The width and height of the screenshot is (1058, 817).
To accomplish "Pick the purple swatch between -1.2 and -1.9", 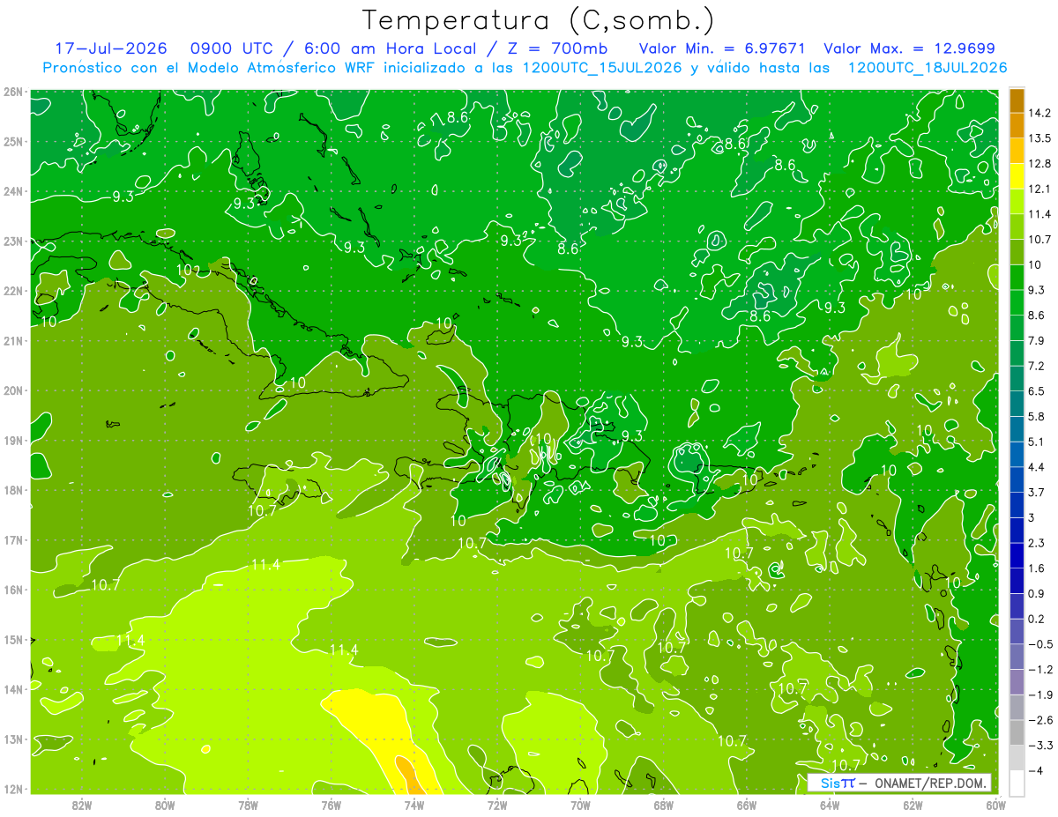I will coord(1017,681).
